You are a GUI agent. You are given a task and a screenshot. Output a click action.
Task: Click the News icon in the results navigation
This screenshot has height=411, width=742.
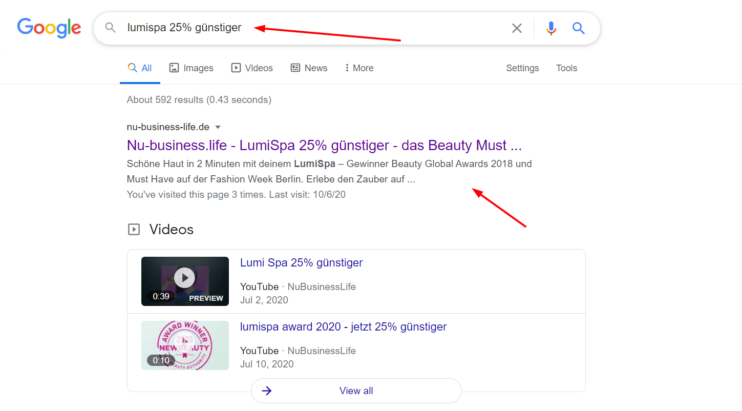(x=294, y=67)
